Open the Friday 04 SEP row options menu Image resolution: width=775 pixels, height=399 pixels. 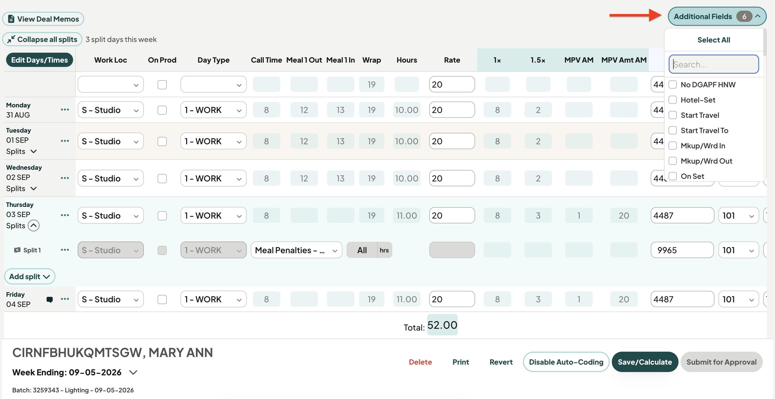tap(65, 299)
